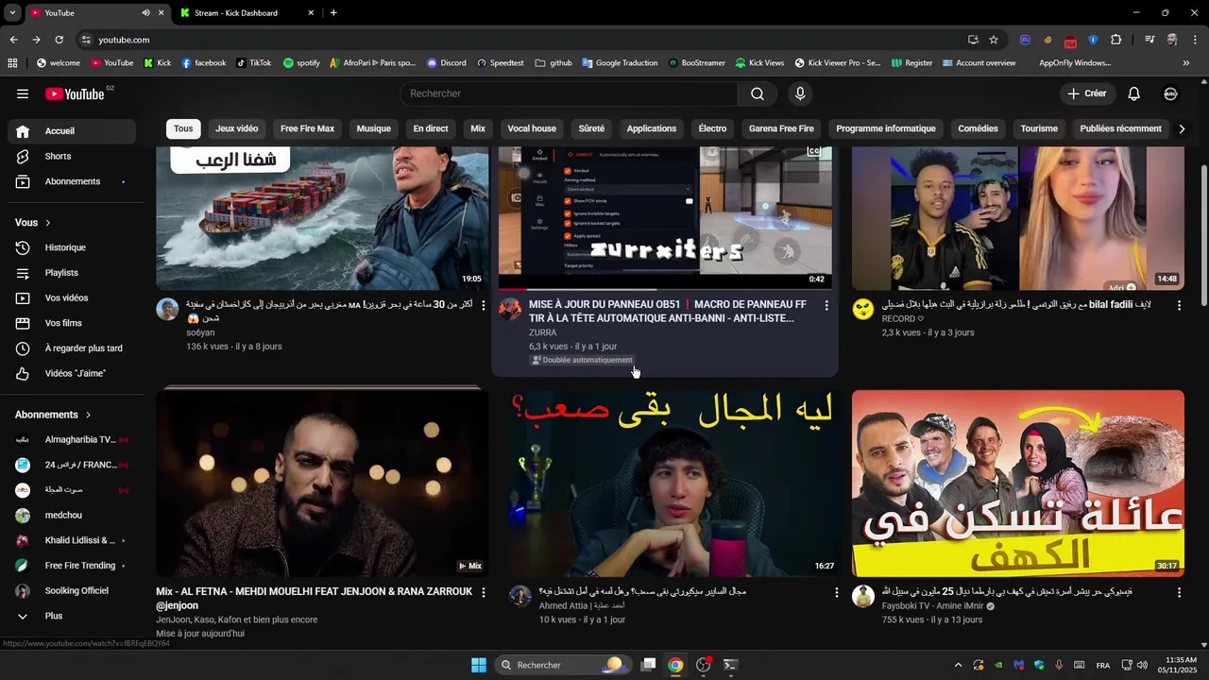Click the magnifier search button
Screen dimensions: 1209x680
coord(758,93)
